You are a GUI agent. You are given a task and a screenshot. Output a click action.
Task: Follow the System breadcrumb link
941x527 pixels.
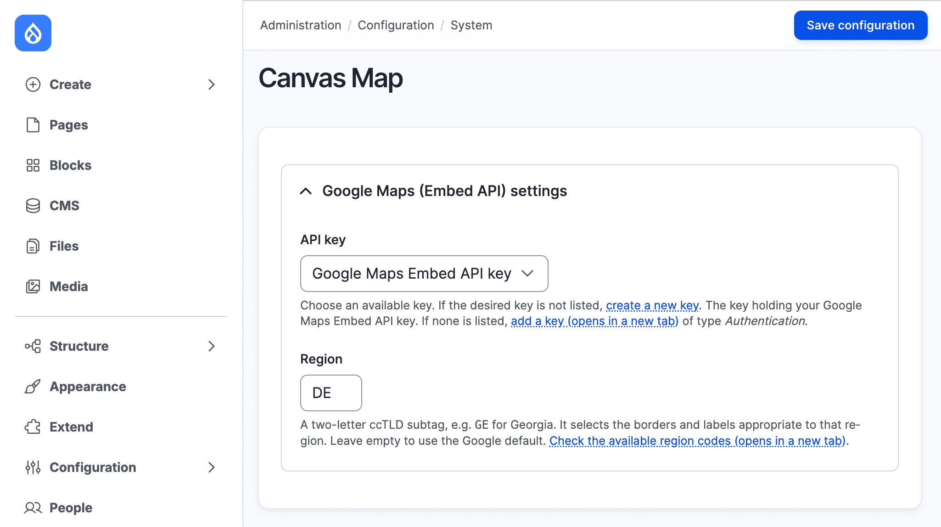(x=471, y=25)
